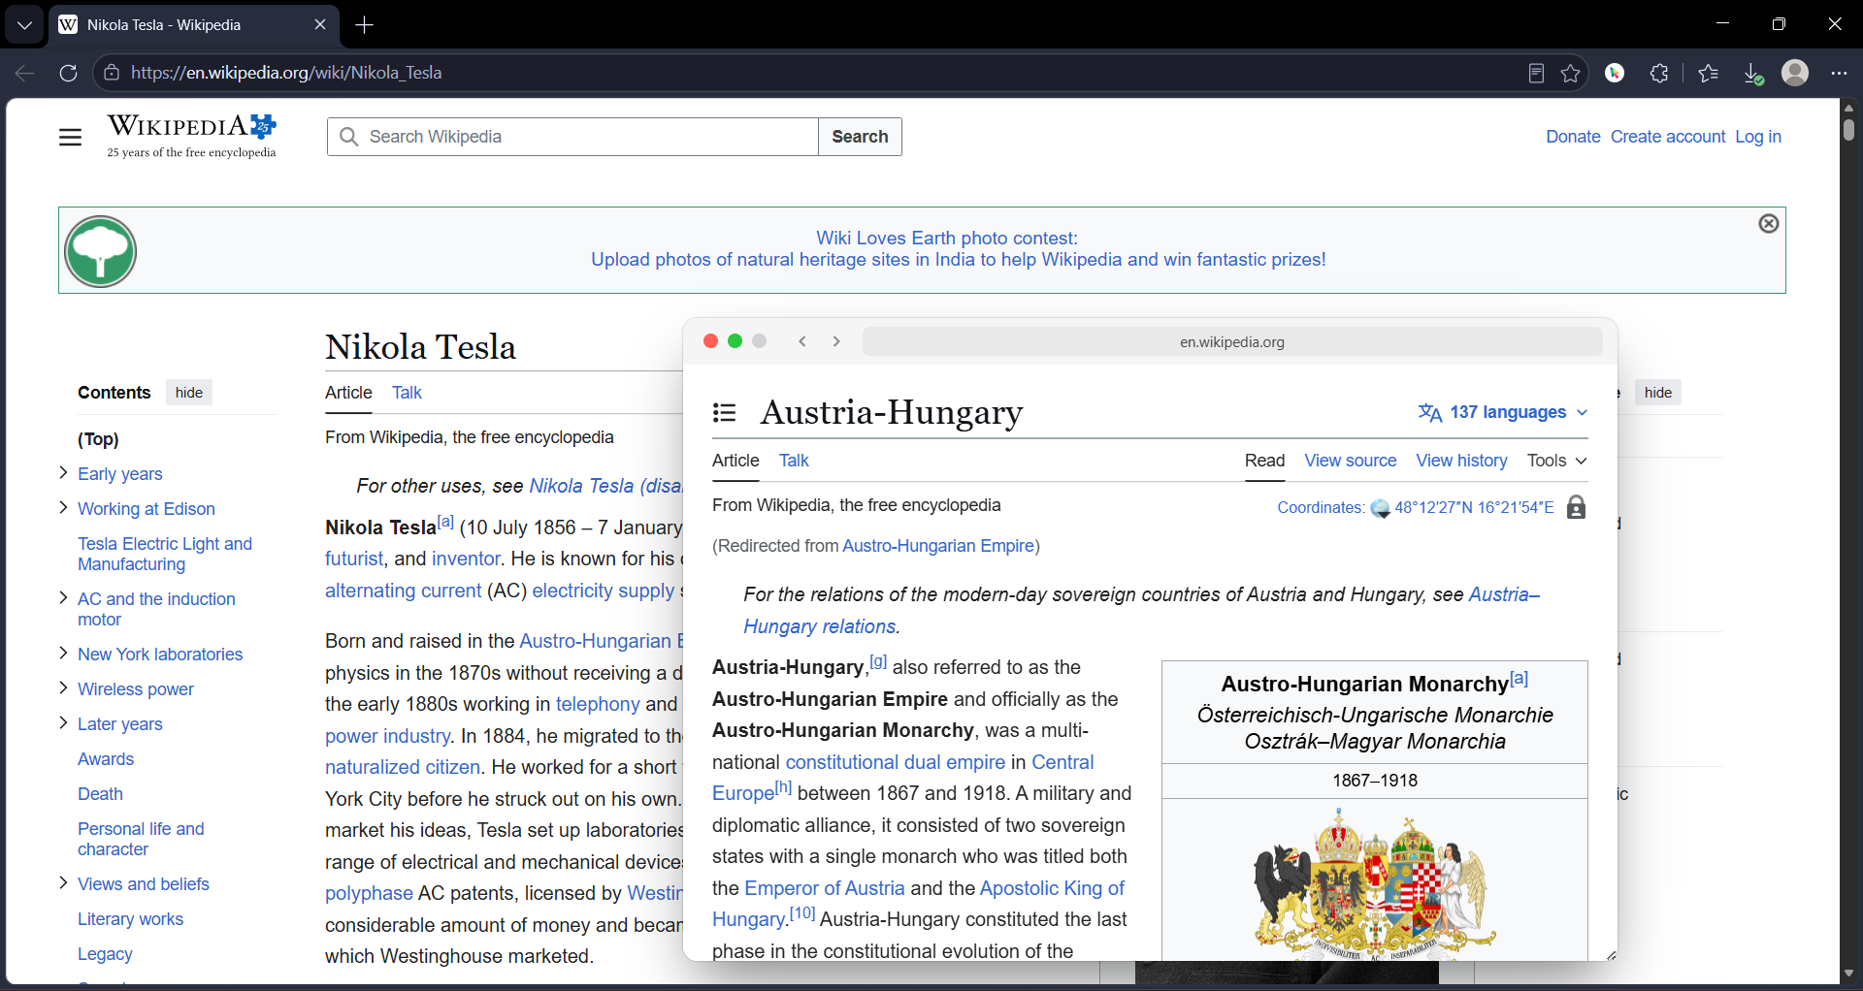This screenshot has width=1863, height=991.
Task: Open the tab search chevron at top left
Action: pyautogui.click(x=24, y=25)
